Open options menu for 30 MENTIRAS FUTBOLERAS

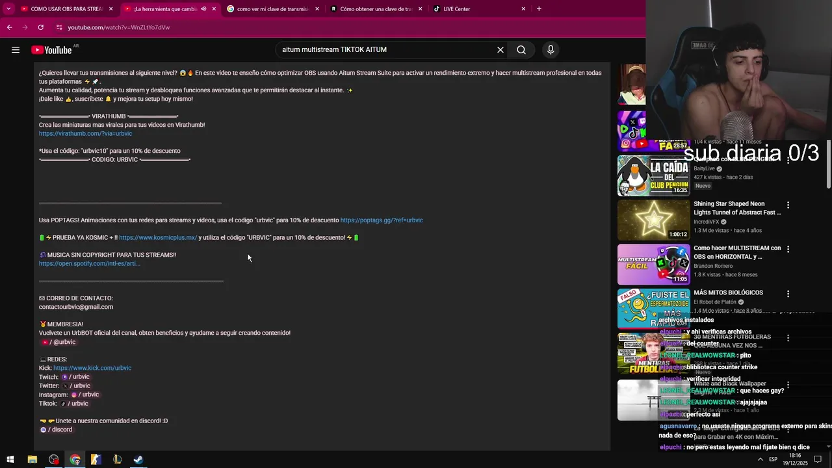tap(788, 338)
